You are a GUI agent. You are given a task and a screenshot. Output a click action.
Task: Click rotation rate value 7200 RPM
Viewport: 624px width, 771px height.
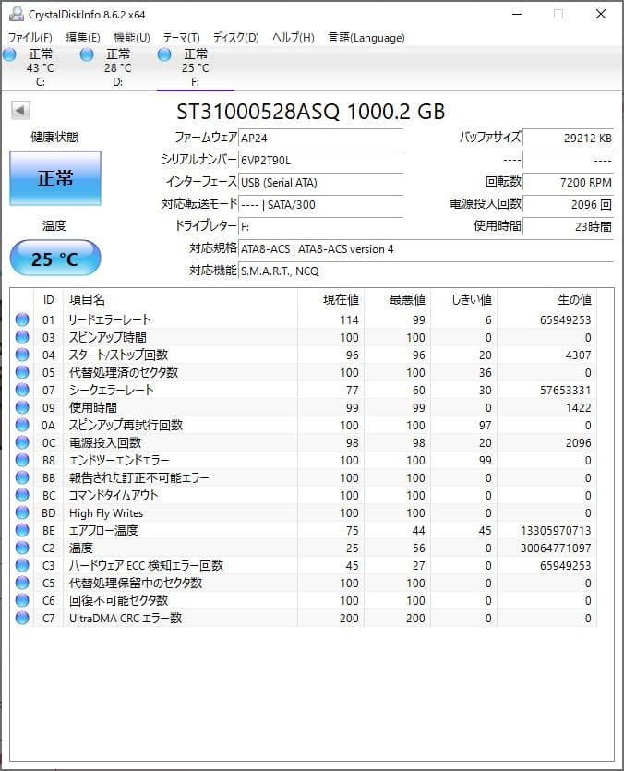click(568, 183)
